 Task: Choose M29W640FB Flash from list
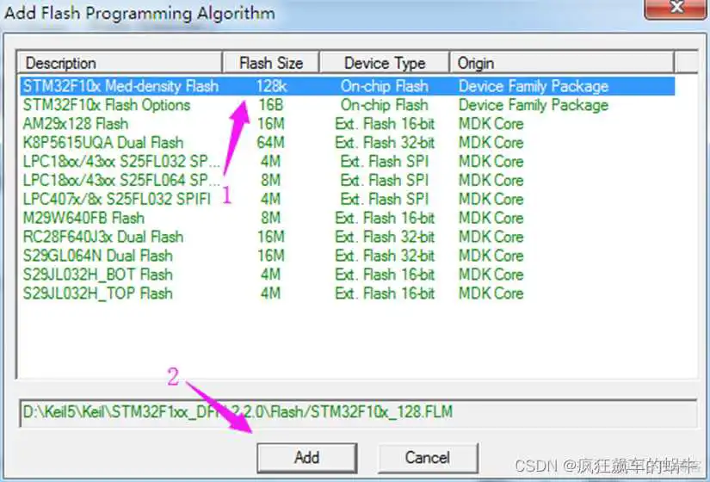(83, 219)
